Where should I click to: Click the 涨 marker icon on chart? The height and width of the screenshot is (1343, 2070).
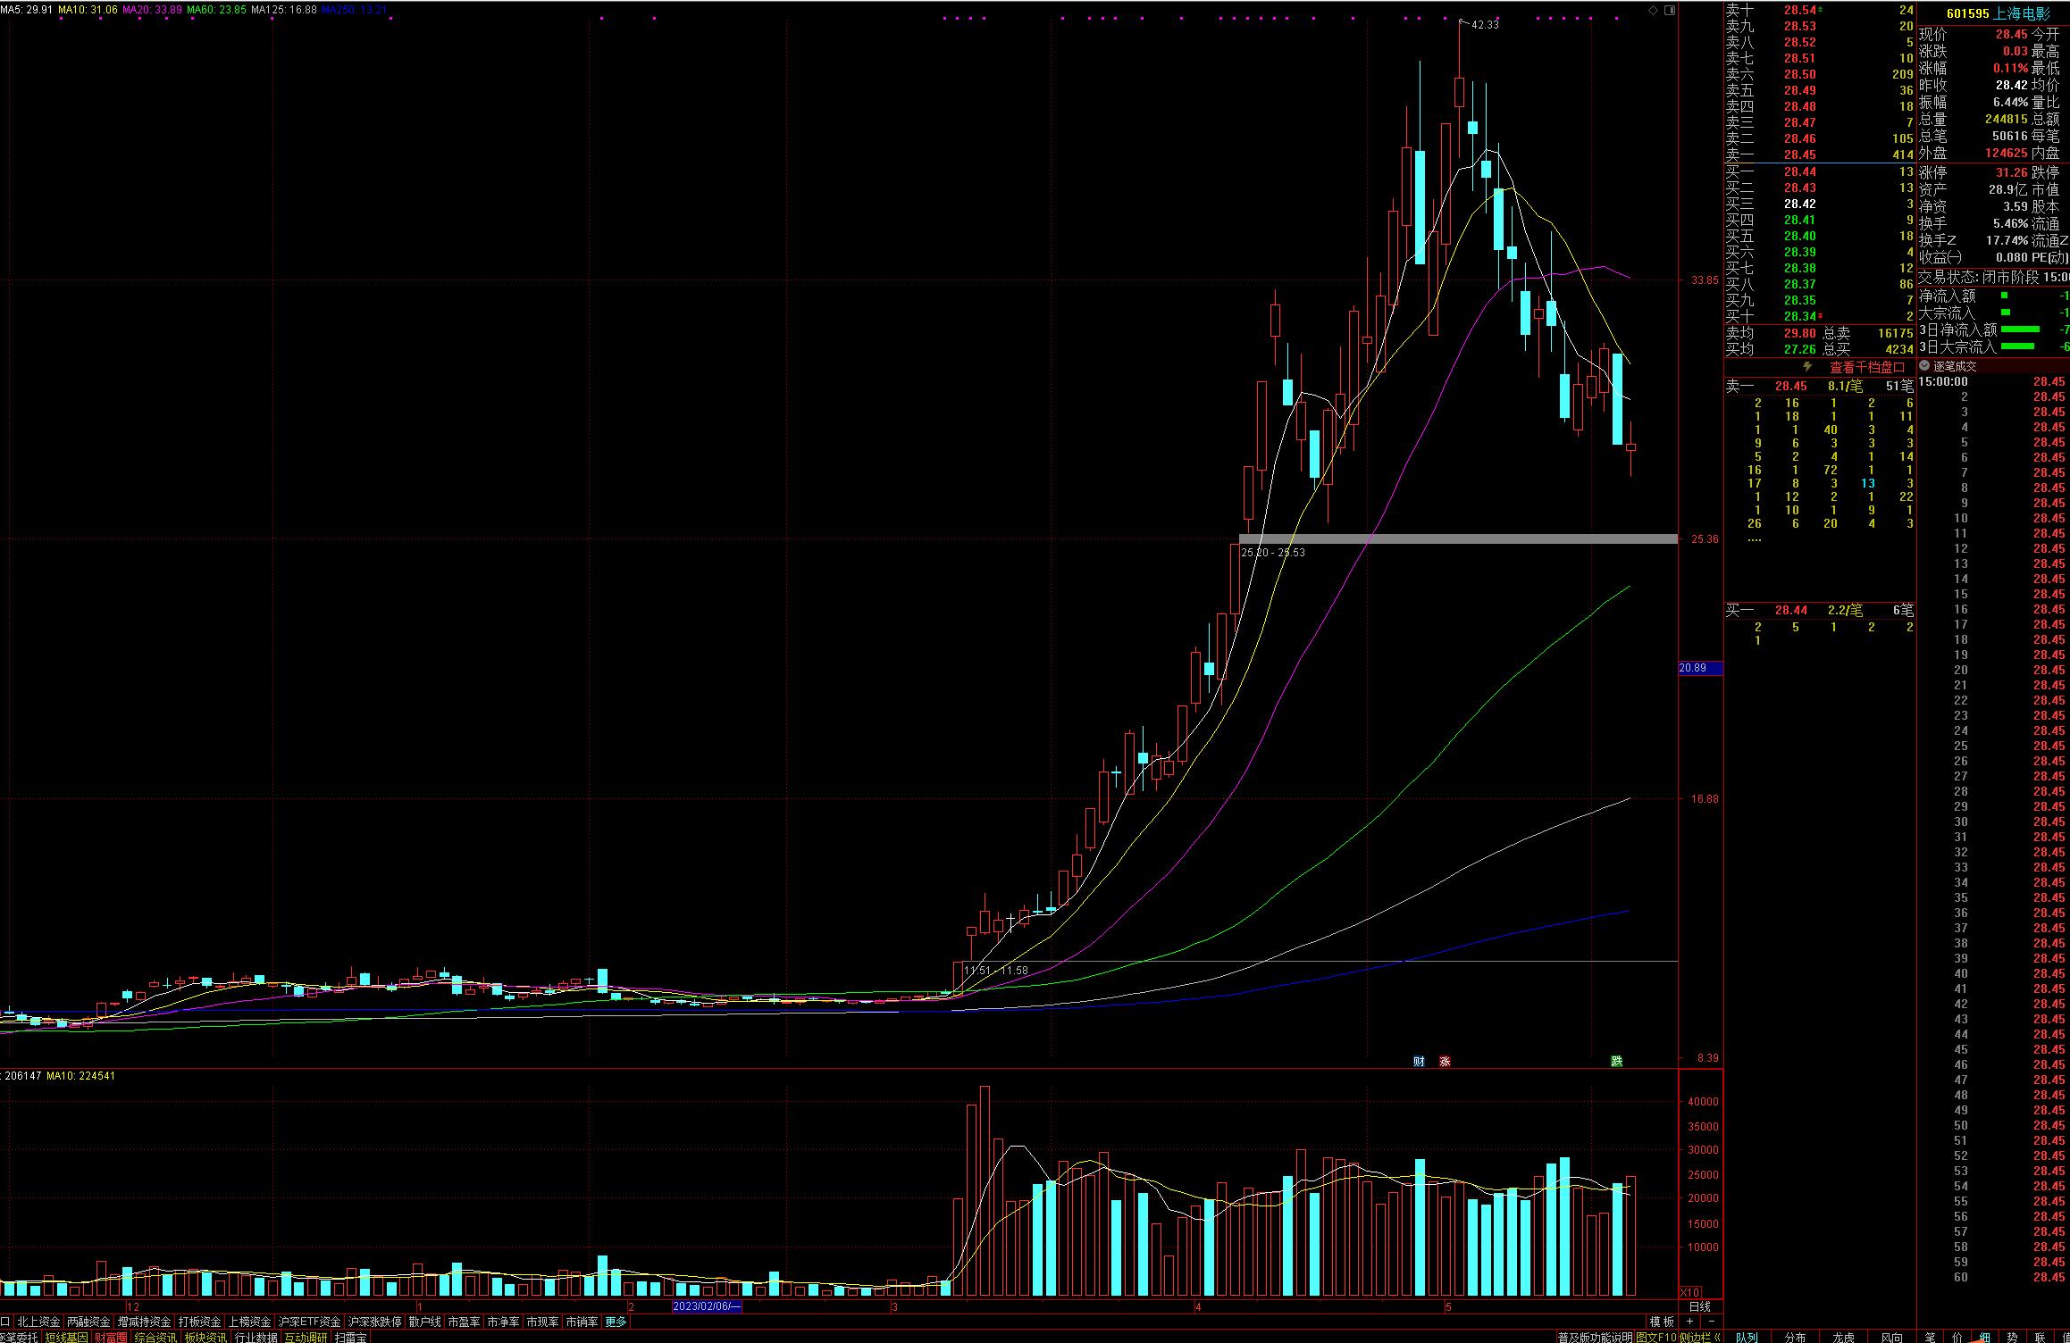[x=1445, y=1061]
